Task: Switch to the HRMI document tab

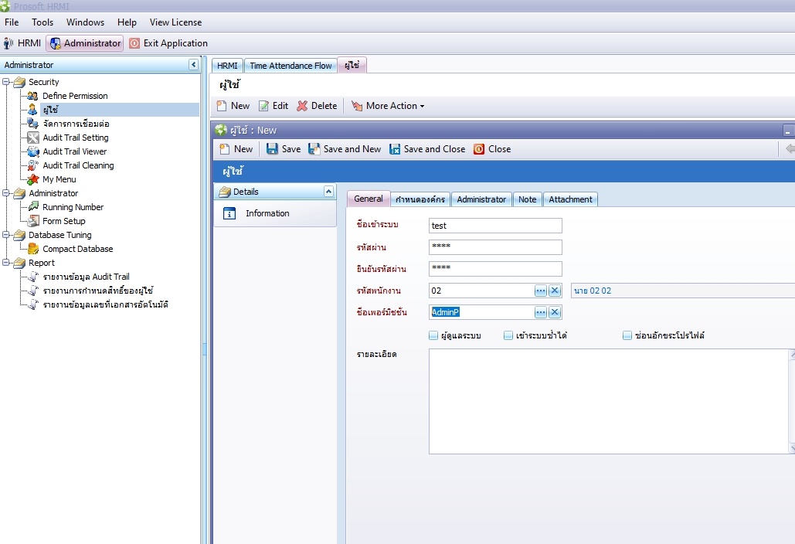Action: 227,66
